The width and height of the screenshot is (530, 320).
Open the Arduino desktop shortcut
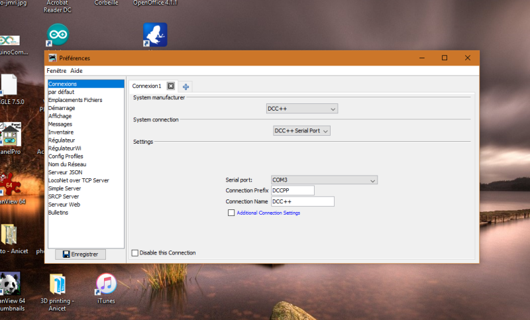point(58,34)
